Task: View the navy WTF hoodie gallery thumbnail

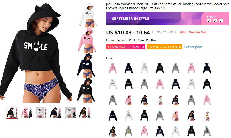Action: tap(56, 113)
